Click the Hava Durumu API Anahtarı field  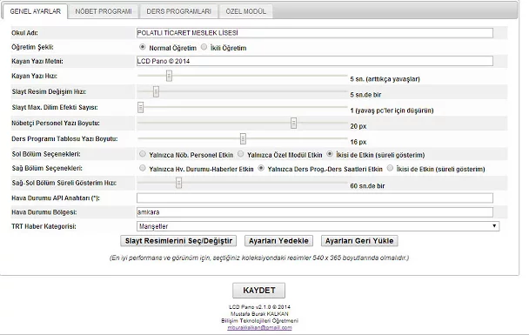click(x=315, y=198)
